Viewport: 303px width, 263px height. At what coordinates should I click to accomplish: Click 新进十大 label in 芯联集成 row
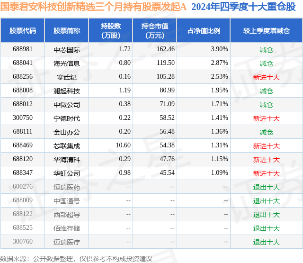(267, 146)
